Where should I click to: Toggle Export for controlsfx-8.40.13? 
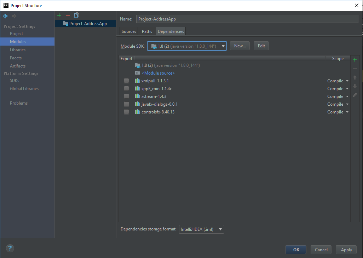126,112
